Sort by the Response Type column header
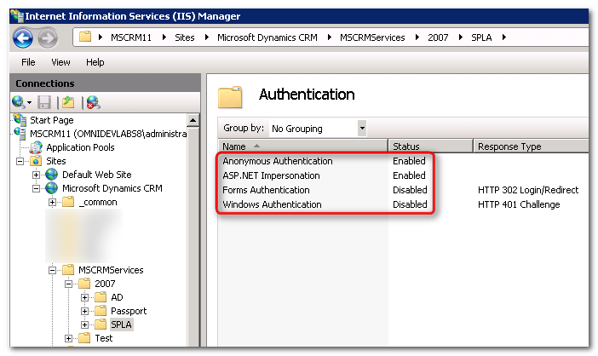The image size is (598, 356). 531,146
